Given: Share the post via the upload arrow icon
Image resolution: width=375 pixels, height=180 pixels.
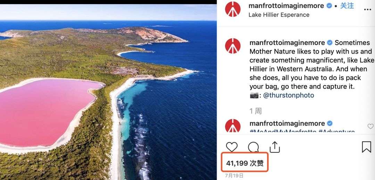Looking at the screenshot, I should tap(275, 147).
